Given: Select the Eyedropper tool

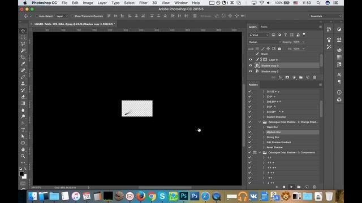Looking at the screenshot, I should (23, 64).
